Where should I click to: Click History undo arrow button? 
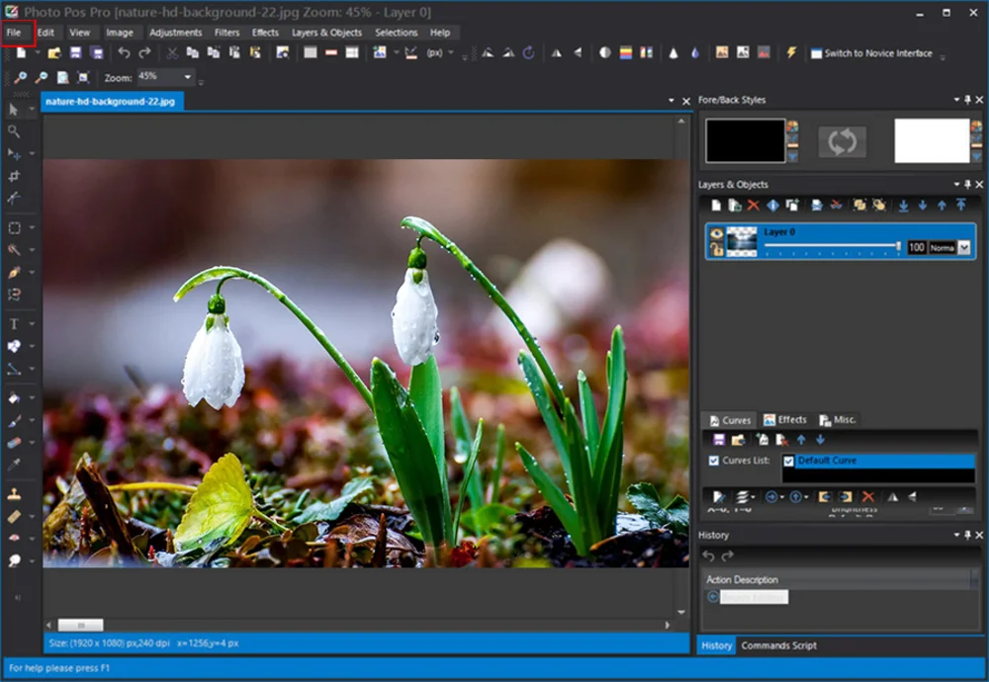coord(708,555)
